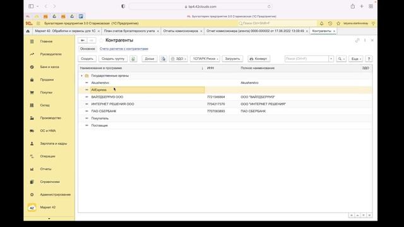Click the Safari address bar
This screenshot has width=404, height=227.
click(201, 7)
